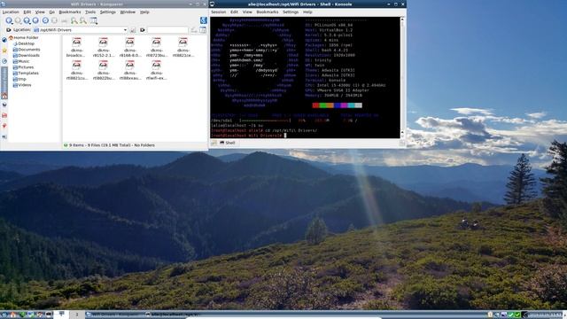
Task: Click the KDE gear logo in Konqueror
Action: pos(204,20)
